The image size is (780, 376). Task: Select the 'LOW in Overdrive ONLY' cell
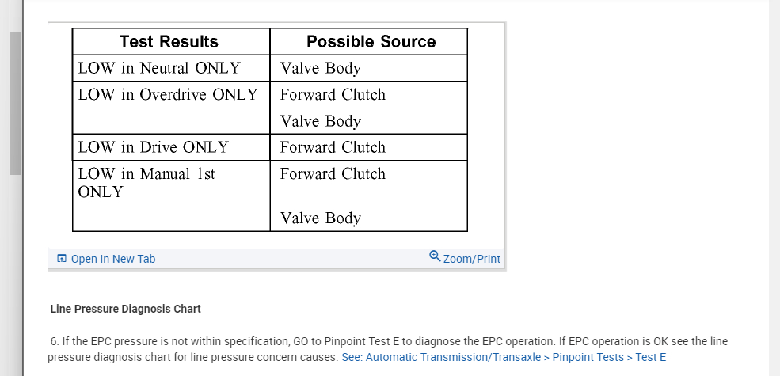tap(168, 95)
